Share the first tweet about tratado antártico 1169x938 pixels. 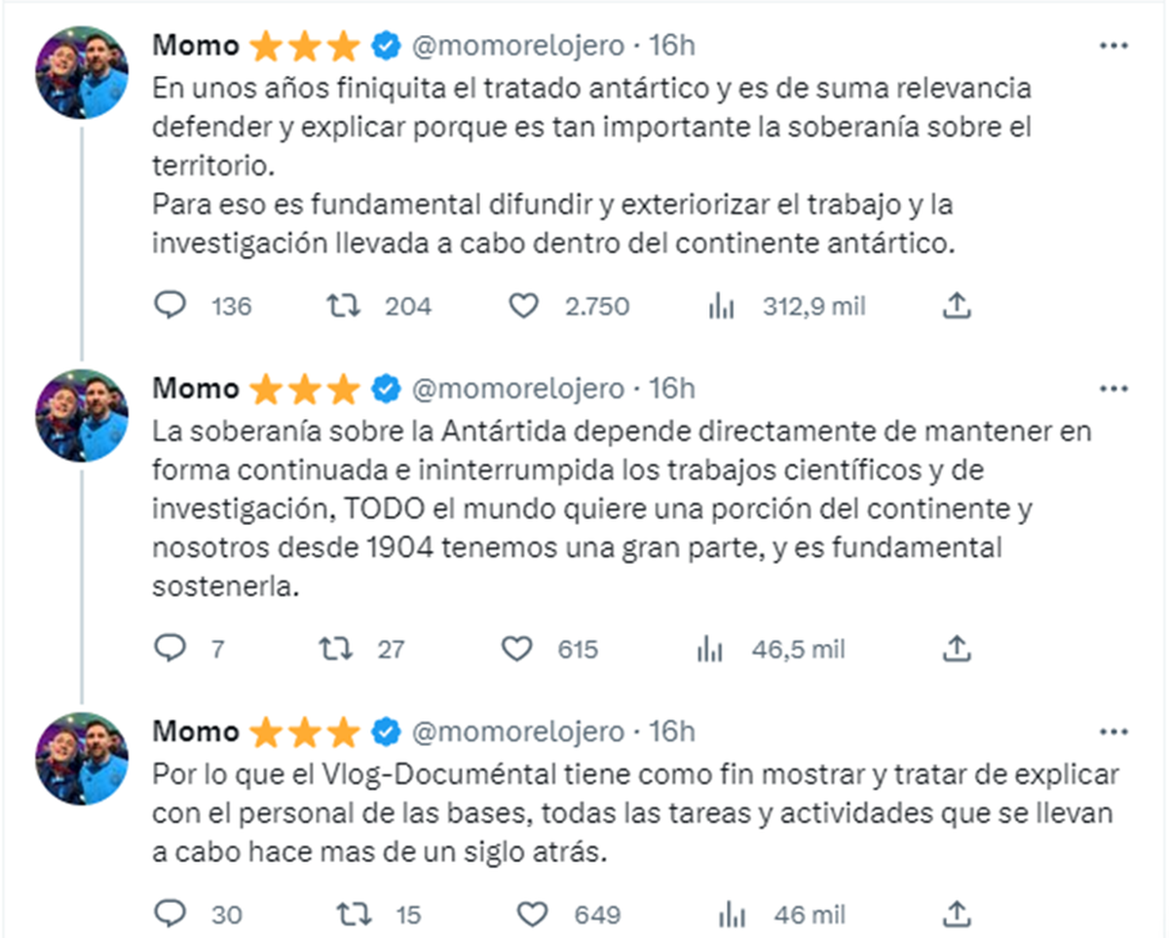tap(958, 307)
